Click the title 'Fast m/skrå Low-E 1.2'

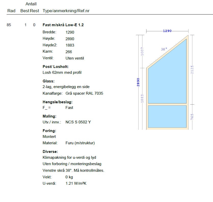point(63,25)
